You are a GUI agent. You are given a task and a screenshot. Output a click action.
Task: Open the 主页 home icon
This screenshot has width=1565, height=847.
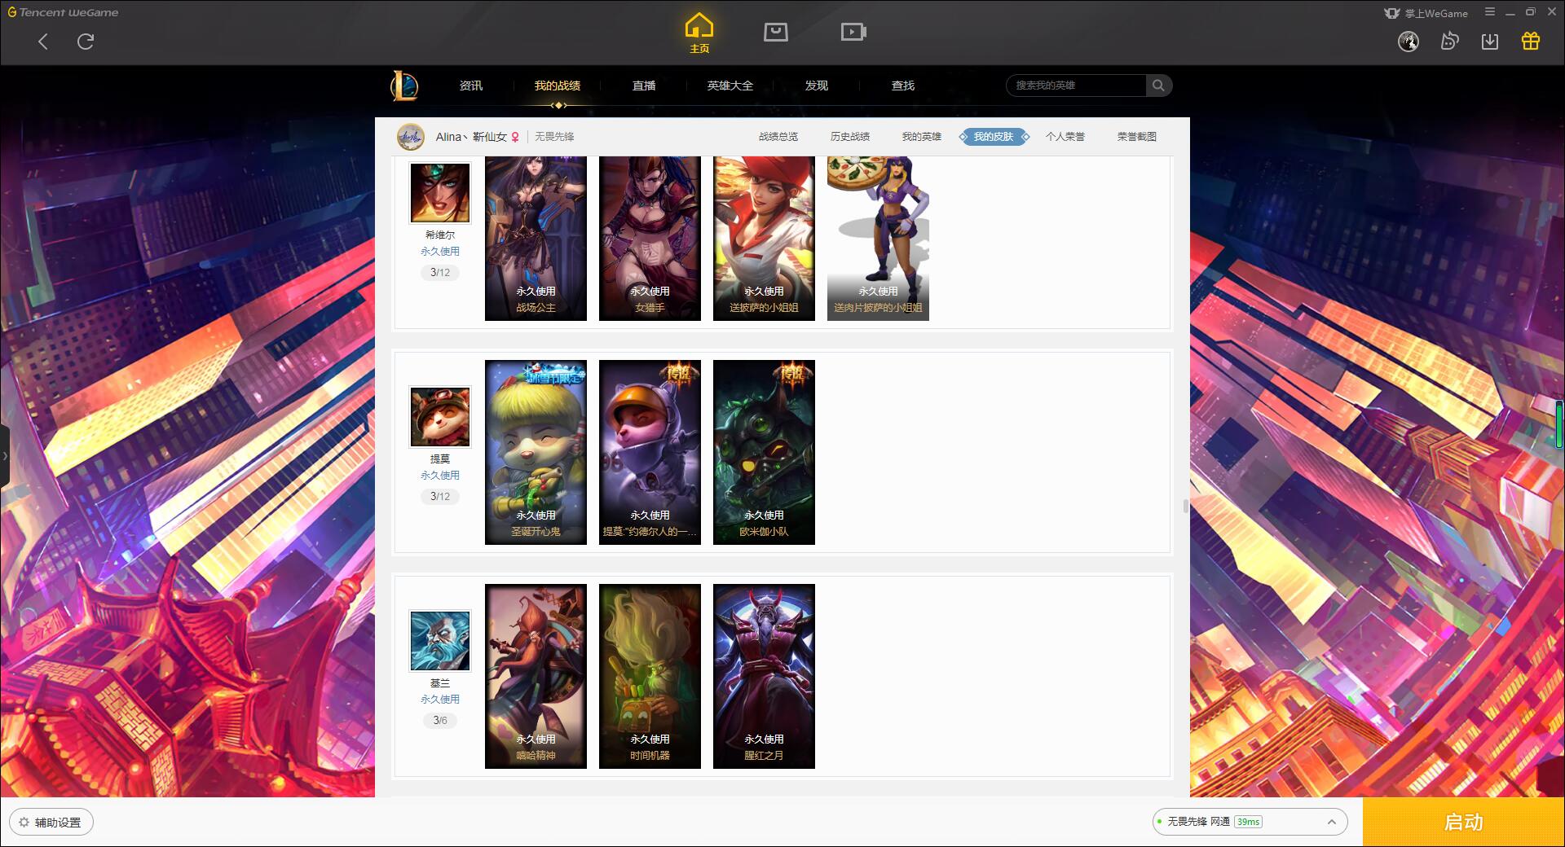click(699, 33)
